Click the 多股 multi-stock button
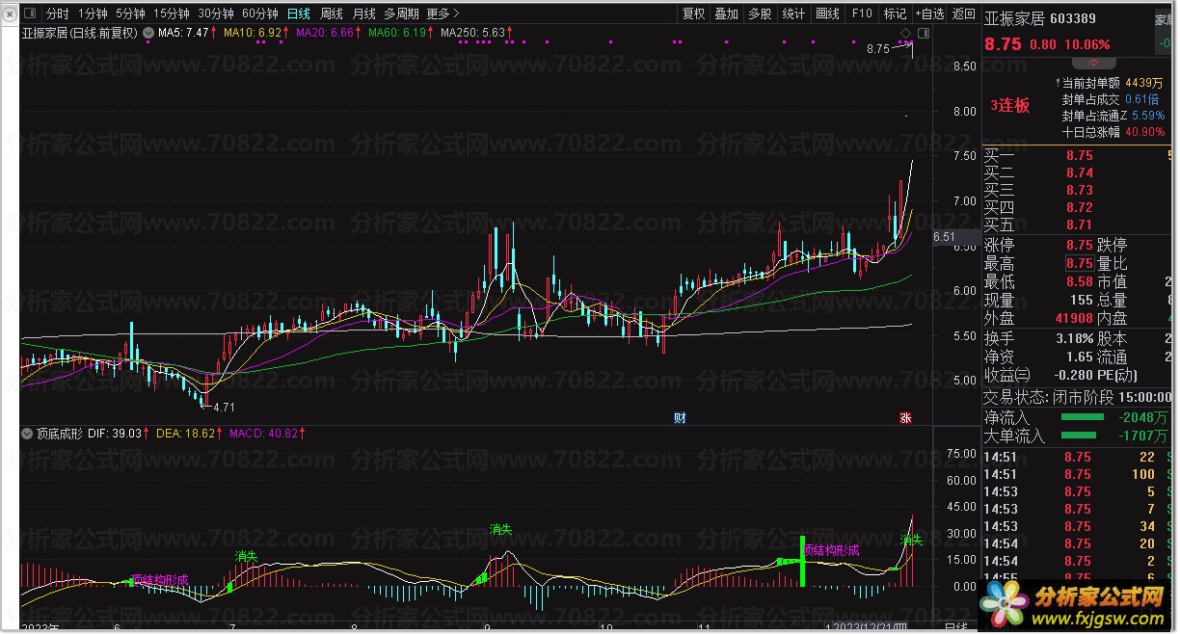 (760, 13)
